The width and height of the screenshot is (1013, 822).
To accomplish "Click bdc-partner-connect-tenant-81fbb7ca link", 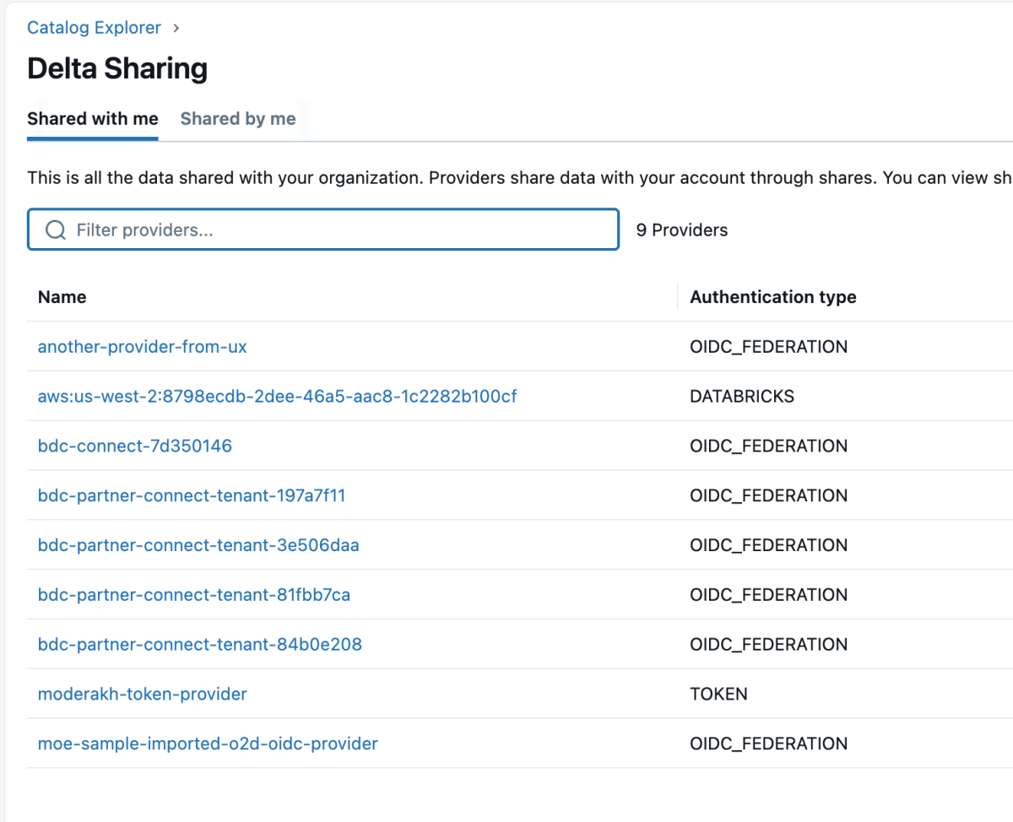I will click(x=193, y=596).
